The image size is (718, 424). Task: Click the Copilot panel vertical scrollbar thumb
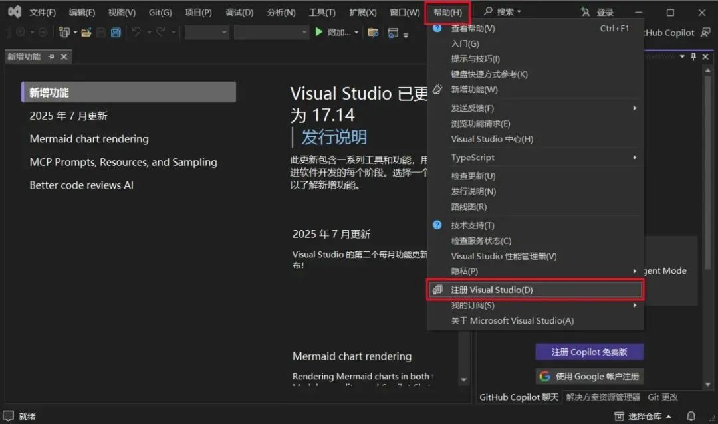click(708, 171)
